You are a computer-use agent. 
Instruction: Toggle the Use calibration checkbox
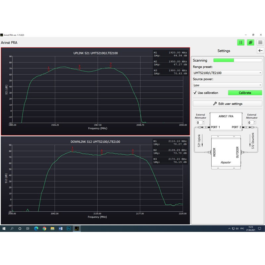point(195,93)
